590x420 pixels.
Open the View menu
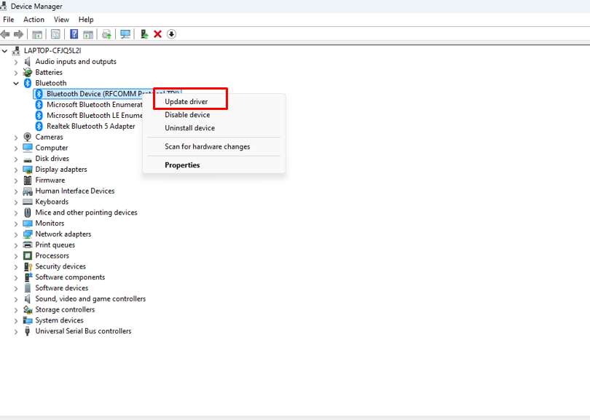click(62, 20)
